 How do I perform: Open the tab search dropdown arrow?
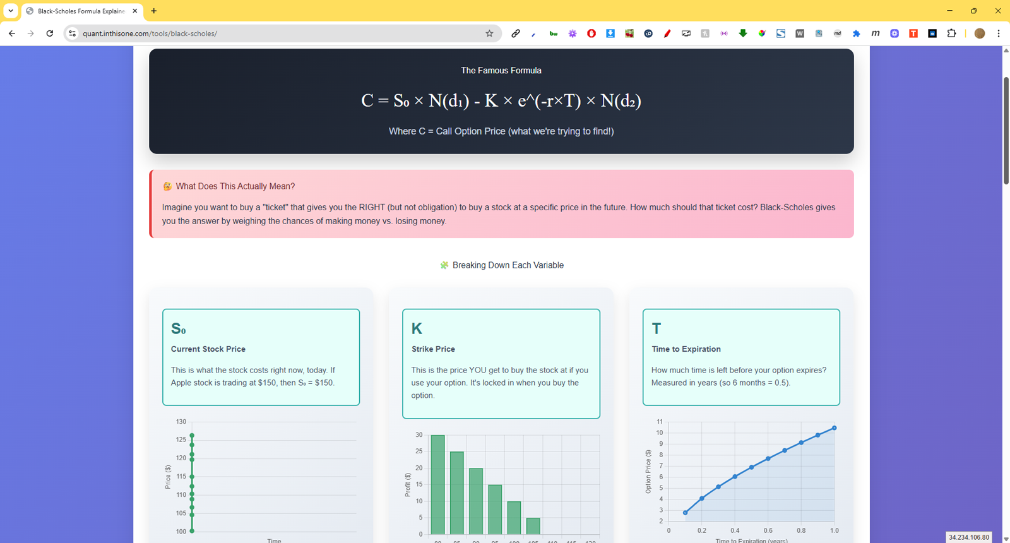coord(11,11)
